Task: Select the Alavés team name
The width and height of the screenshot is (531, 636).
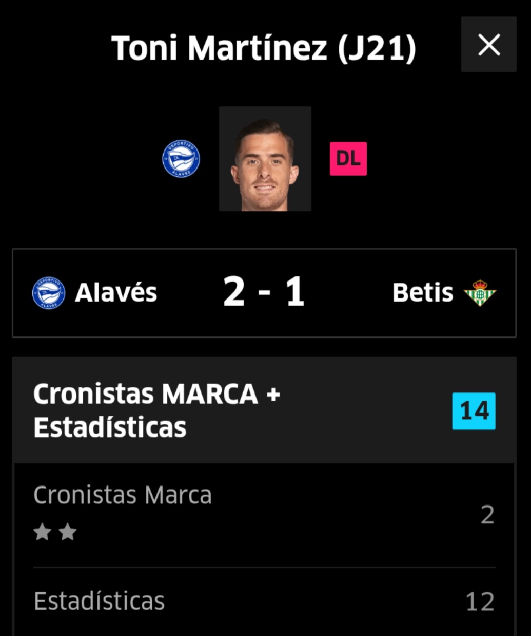Action: coord(116,293)
